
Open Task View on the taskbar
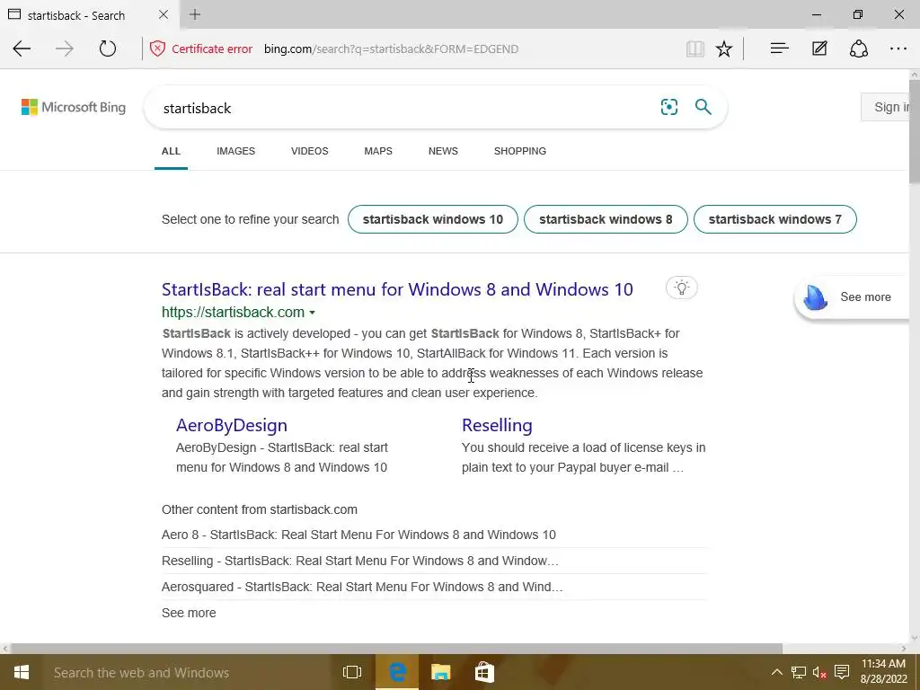click(x=352, y=672)
